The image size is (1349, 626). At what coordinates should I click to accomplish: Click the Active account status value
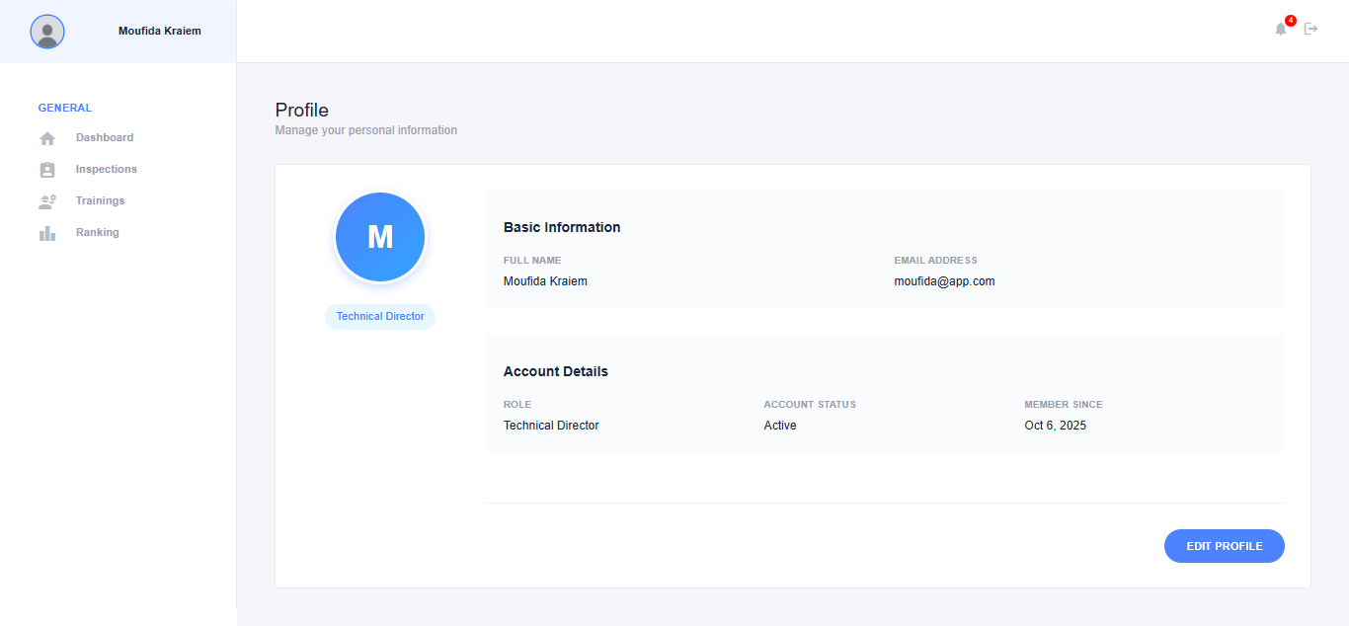point(780,426)
